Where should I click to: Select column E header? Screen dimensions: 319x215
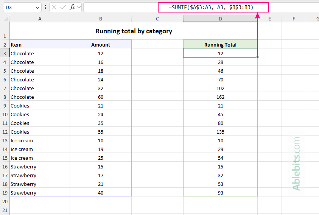(269, 19)
